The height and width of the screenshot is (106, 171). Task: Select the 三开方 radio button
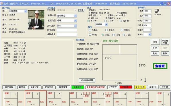[x=106, y=21]
